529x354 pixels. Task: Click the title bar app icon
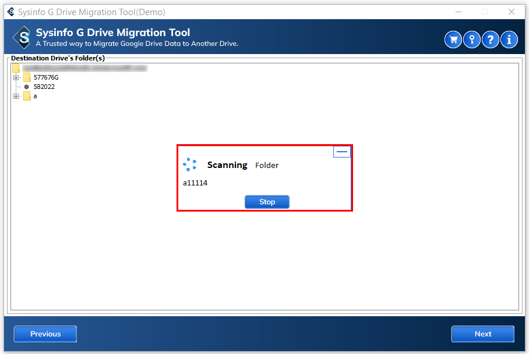coord(11,12)
